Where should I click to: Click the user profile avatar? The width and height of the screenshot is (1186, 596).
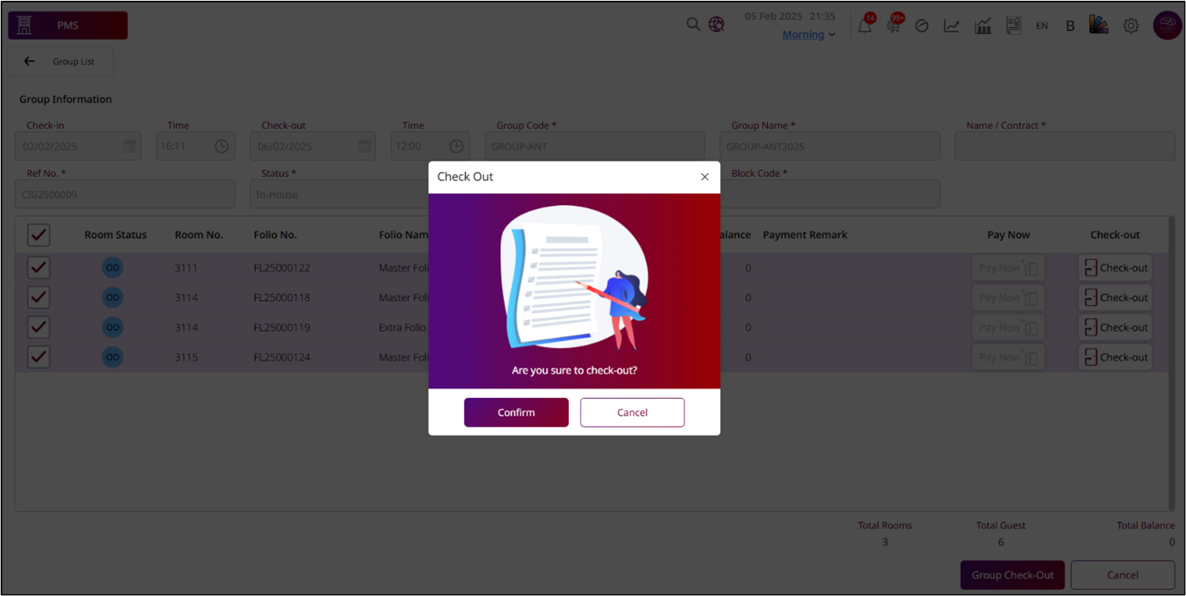[1166, 25]
